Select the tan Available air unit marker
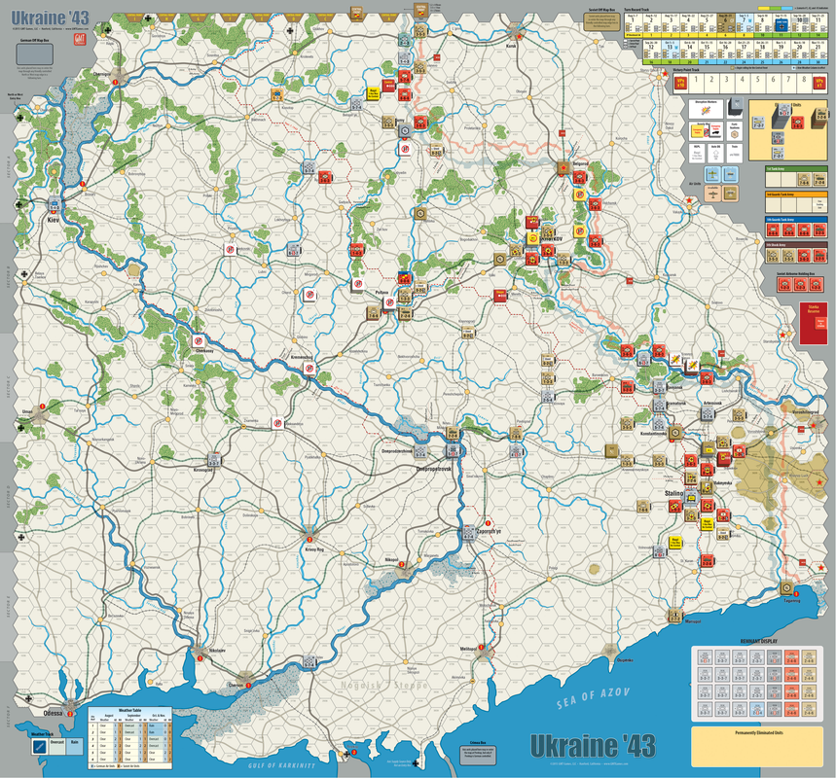 713,194
